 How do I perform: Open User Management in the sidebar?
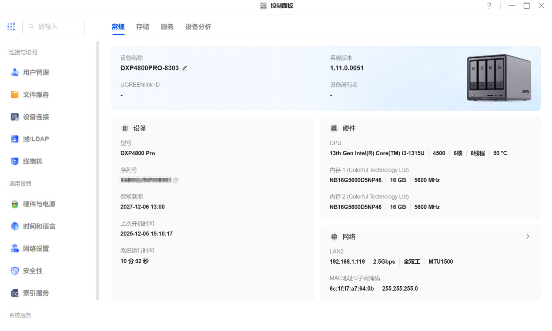coord(36,73)
